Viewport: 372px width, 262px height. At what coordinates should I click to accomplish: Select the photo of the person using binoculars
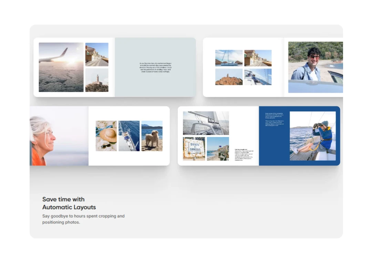(x=313, y=135)
